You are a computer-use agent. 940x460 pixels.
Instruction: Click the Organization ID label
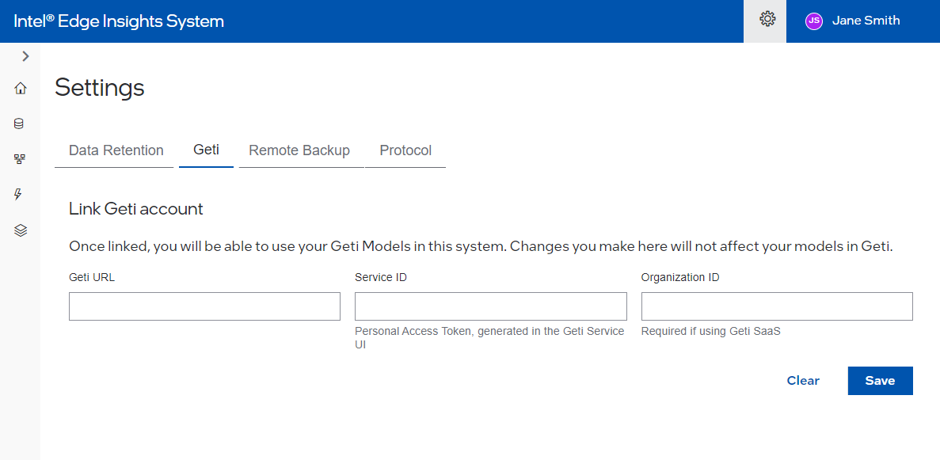point(680,278)
